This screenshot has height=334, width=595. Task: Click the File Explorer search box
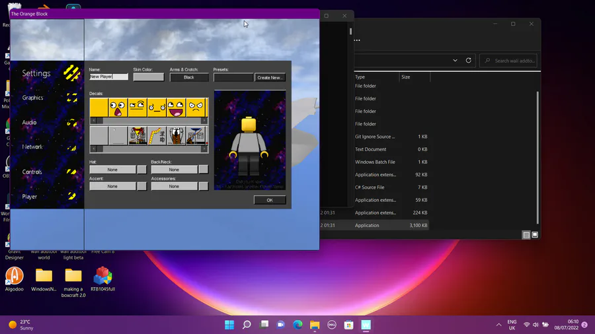coord(509,61)
